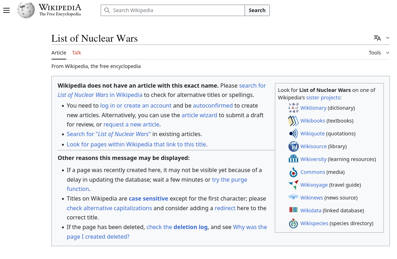Click the Wikispecies logo icon
Image resolution: width=397 pixels, height=259 pixels.
[x=293, y=223]
